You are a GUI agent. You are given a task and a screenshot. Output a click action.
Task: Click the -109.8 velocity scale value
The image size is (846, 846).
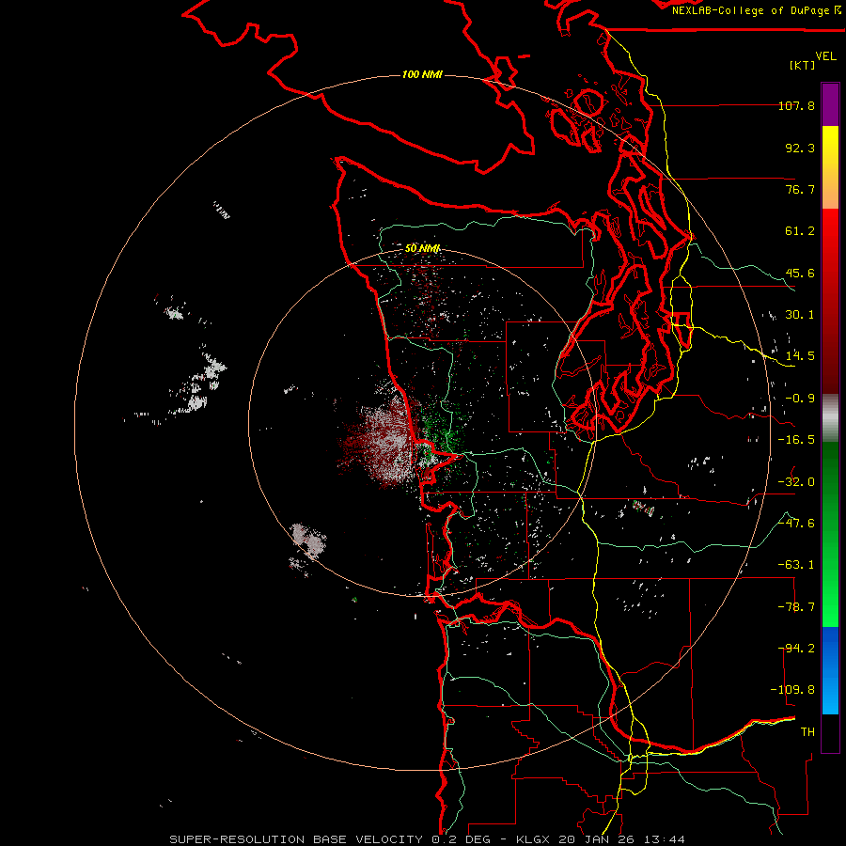point(792,690)
